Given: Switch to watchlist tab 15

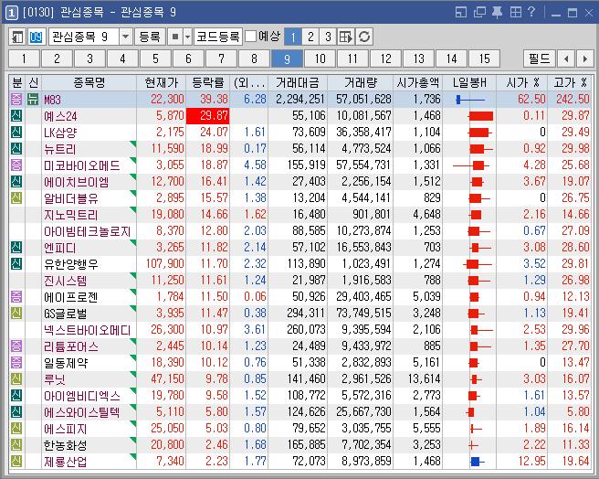Looking at the screenshot, I should click(x=484, y=59).
